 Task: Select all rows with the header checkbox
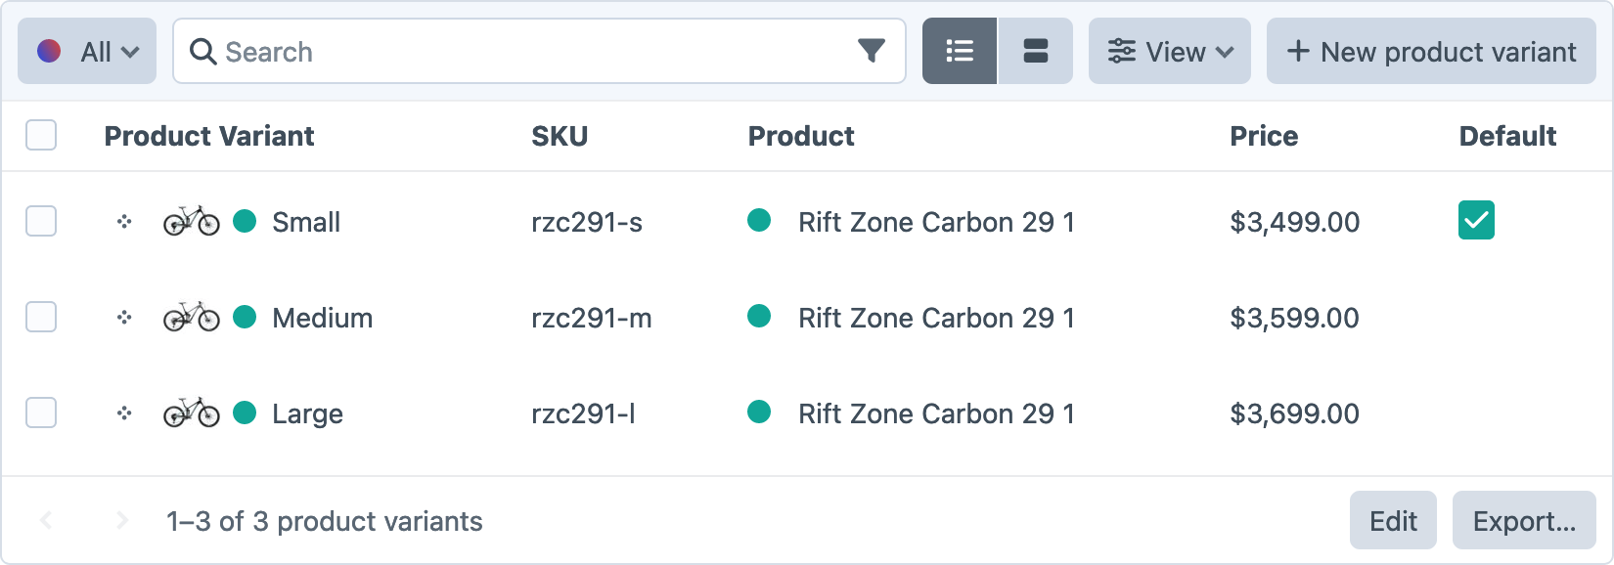41,135
